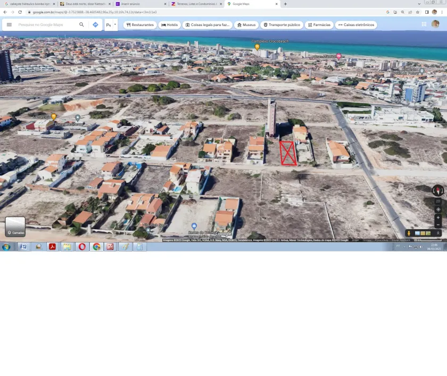The height and width of the screenshot is (376, 447).
Task: Click the zoom in plus icon
Action: click(437, 217)
